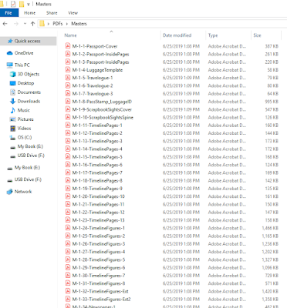The height and width of the screenshot is (308, 287).
Task: Select Quick access in navigation pane
Action: (x=28, y=41)
